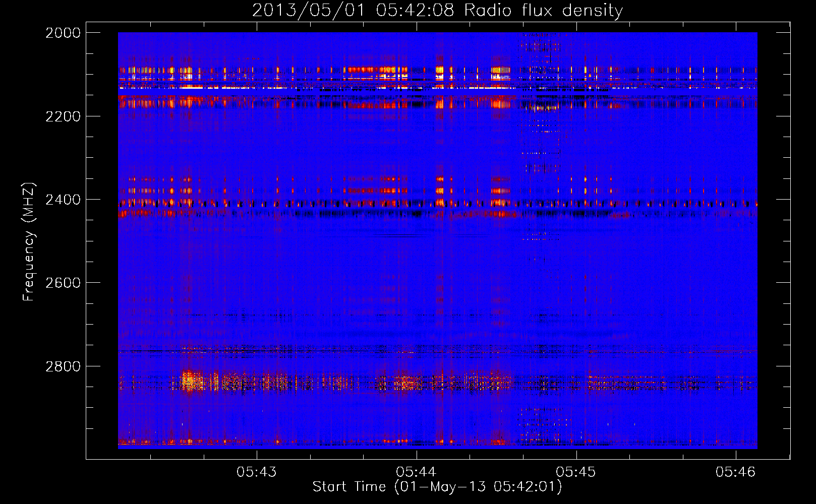The height and width of the screenshot is (504, 816).
Task: Click the "Frequency (MHZ)" axis label
Action: [29, 242]
